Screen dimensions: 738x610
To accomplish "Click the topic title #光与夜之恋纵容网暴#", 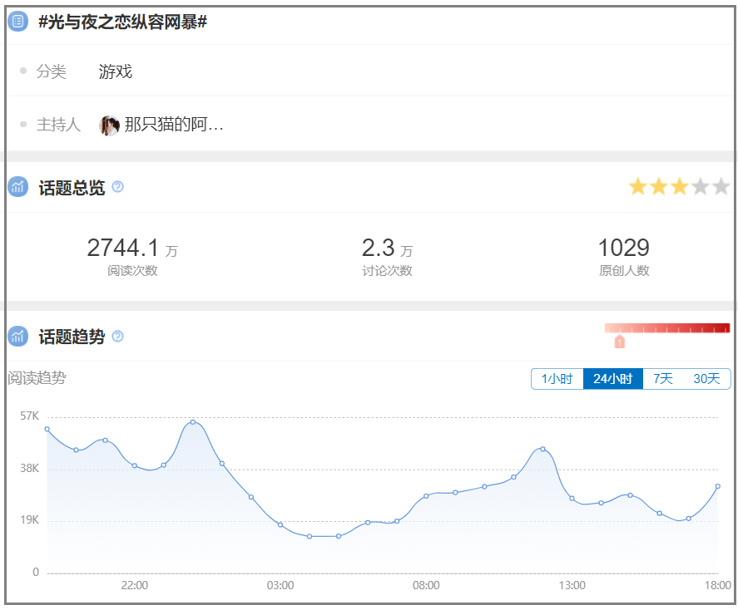I will (122, 22).
